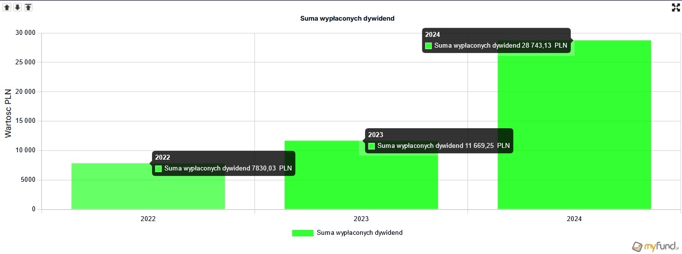
Task: Click the move-to-top arrow icon
Action: tap(28, 7)
